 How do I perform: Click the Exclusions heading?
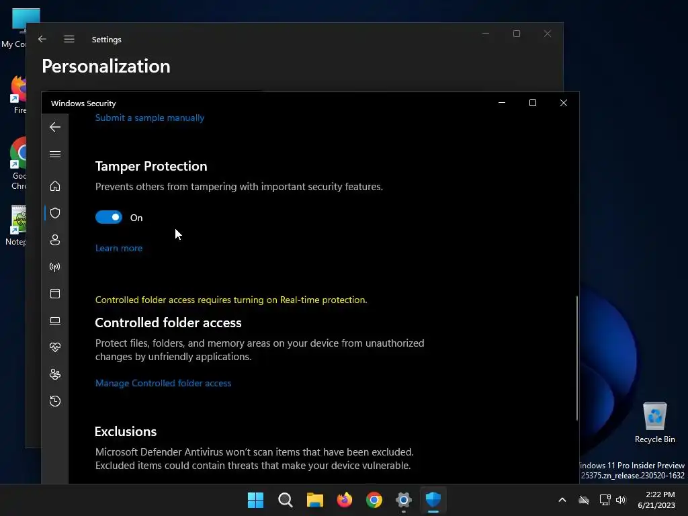coord(126,431)
